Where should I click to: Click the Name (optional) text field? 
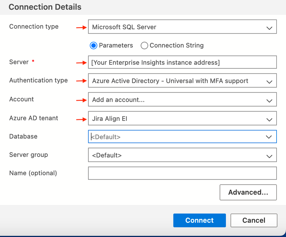(x=182, y=173)
